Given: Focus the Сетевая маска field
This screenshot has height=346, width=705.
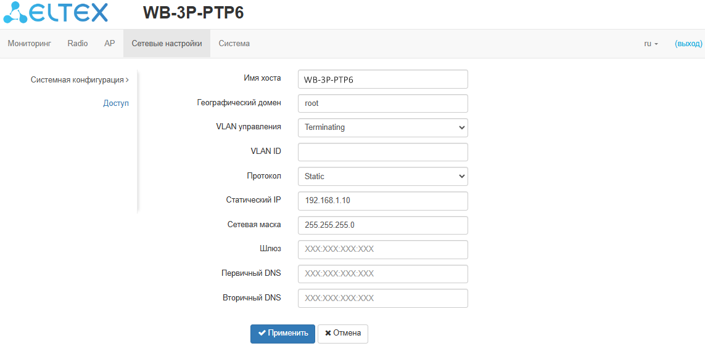Looking at the screenshot, I should click(x=382, y=225).
